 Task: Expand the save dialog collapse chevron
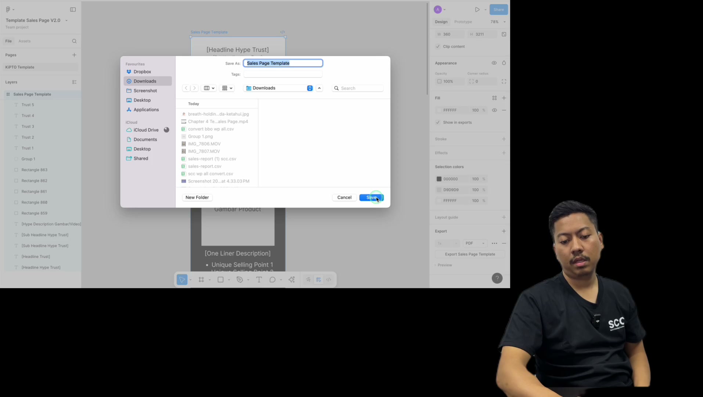(x=319, y=88)
